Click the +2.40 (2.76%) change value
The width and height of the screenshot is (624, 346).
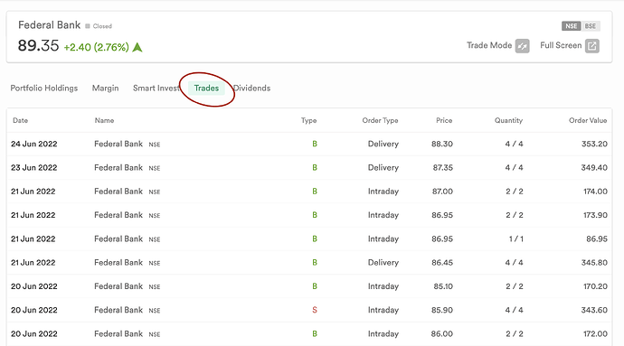[96, 47]
